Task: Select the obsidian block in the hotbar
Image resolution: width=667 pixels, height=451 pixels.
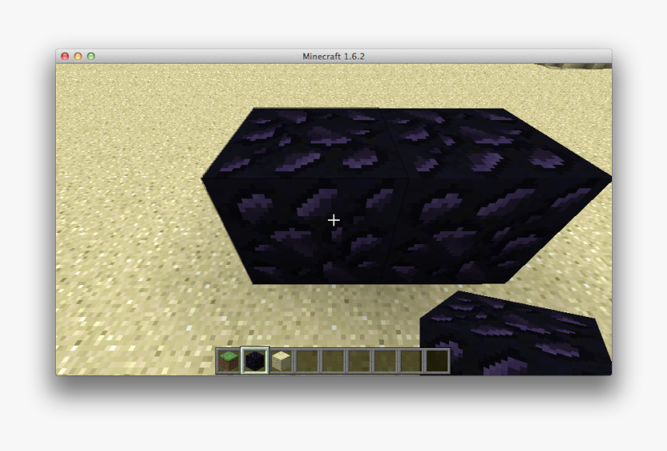Action: [254, 362]
